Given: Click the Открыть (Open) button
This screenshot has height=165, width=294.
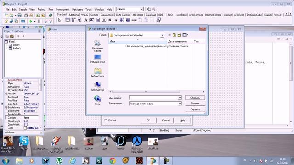Looking at the screenshot, I should point(195,98).
